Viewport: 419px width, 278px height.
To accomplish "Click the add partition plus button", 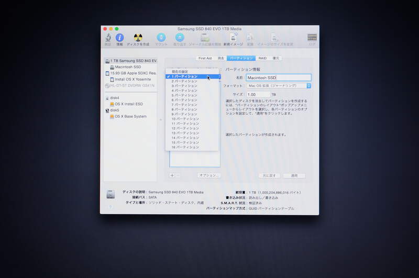I will (172, 175).
